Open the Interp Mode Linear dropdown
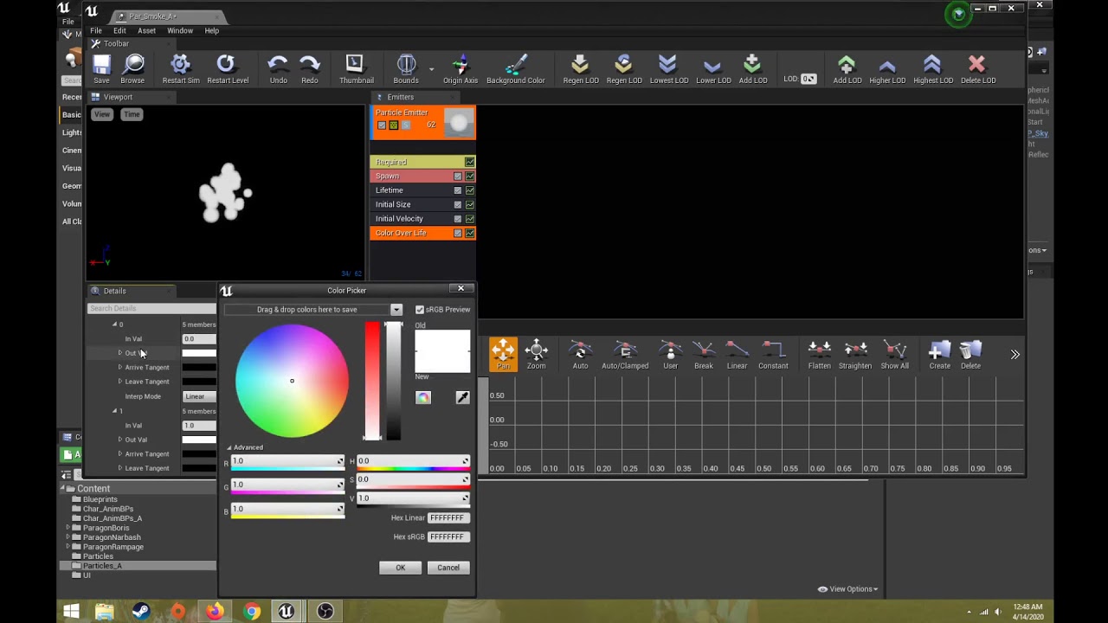Image resolution: width=1108 pixels, height=623 pixels. click(x=199, y=396)
